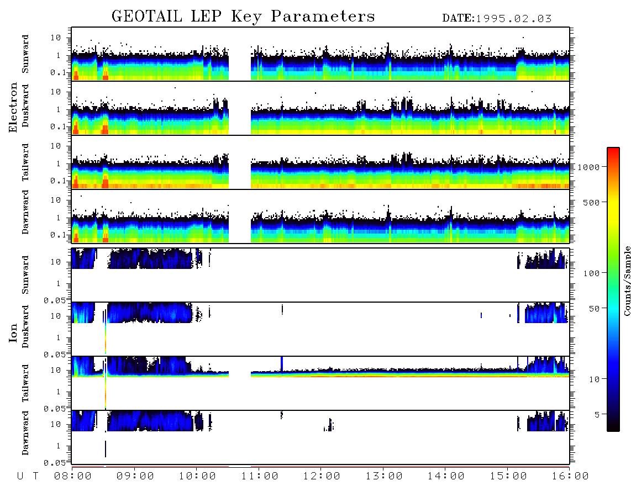The width and height of the screenshot is (631, 486).
Task: Select the Electron Duskward axis label
Action: click(25, 105)
